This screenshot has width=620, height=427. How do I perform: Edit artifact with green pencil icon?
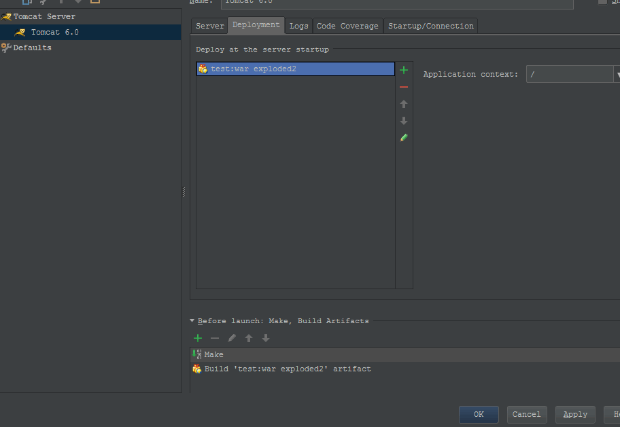point(404,137)
